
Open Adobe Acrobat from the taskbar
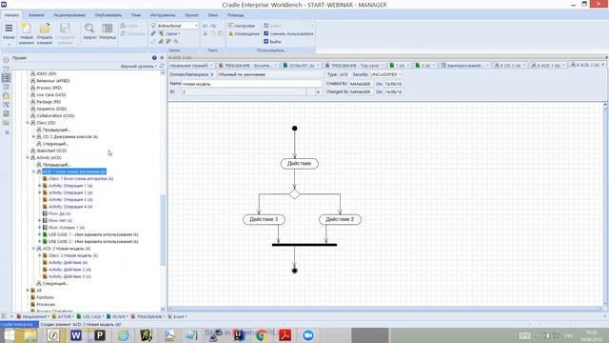(285, 335)
